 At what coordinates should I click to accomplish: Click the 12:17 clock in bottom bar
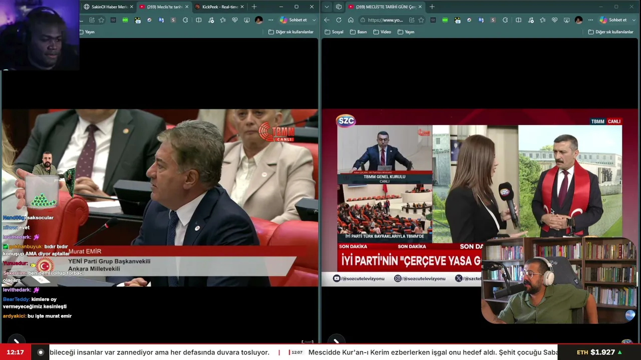15,352
